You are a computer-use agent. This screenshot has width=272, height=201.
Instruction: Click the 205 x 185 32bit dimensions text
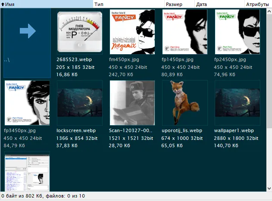tap(75, 67)
